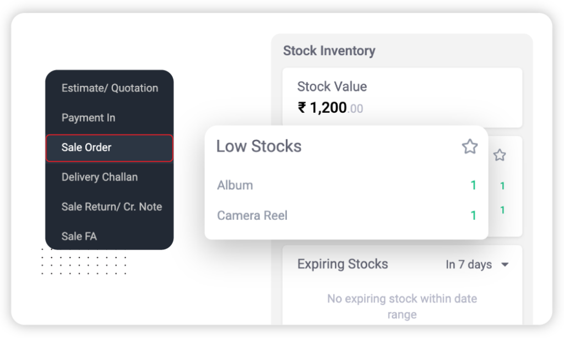Image resolution: width=564 pixels, height=338 pixels.
Task: Open the Sale Order menu entry
Action: point(86,148)
